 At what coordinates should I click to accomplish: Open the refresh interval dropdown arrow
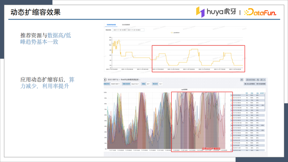[x=265, y=80]
